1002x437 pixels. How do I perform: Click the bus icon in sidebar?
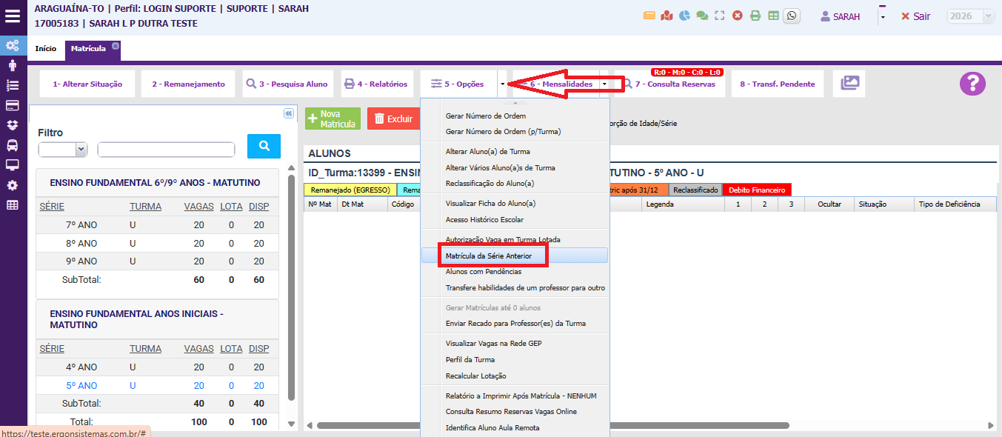point(13,145)
